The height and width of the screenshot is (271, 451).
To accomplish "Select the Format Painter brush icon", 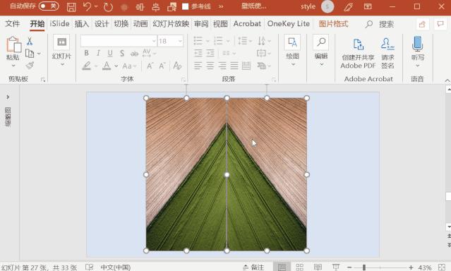I will tap(30, 66).
